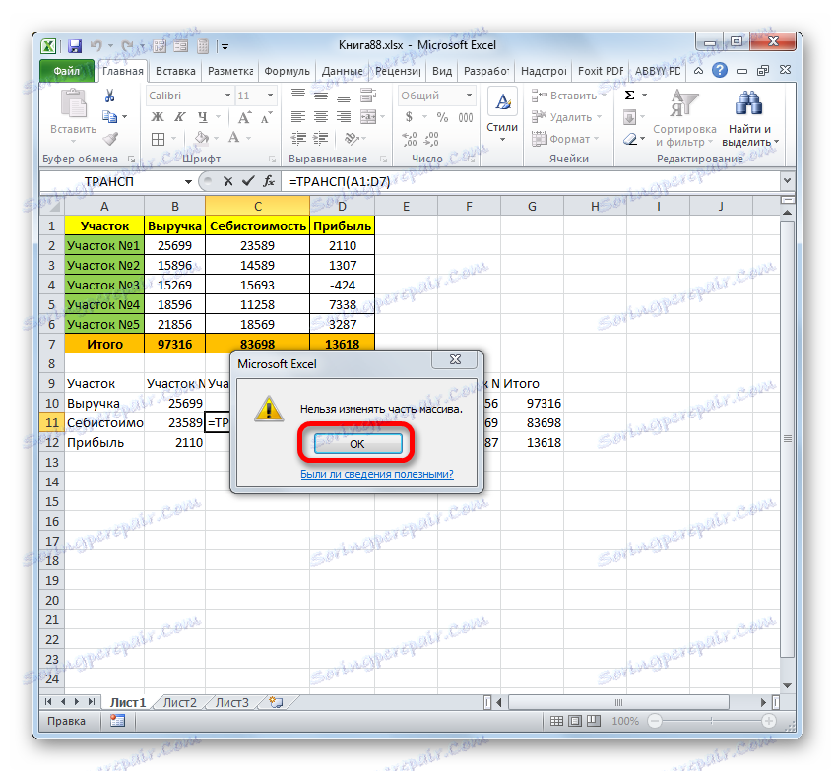The width and height of the screenshot is (835, 771).
Task: Switch to the Данные tab
Action: (x=343, y=71)
